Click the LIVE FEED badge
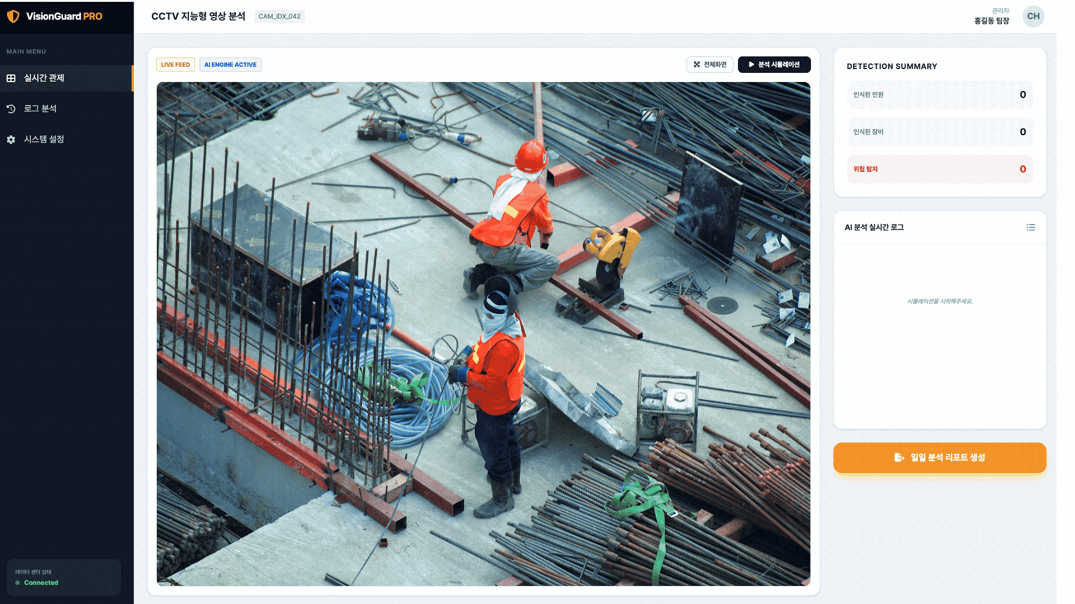This screenshot has width=1075, height=604. point(175,64)
